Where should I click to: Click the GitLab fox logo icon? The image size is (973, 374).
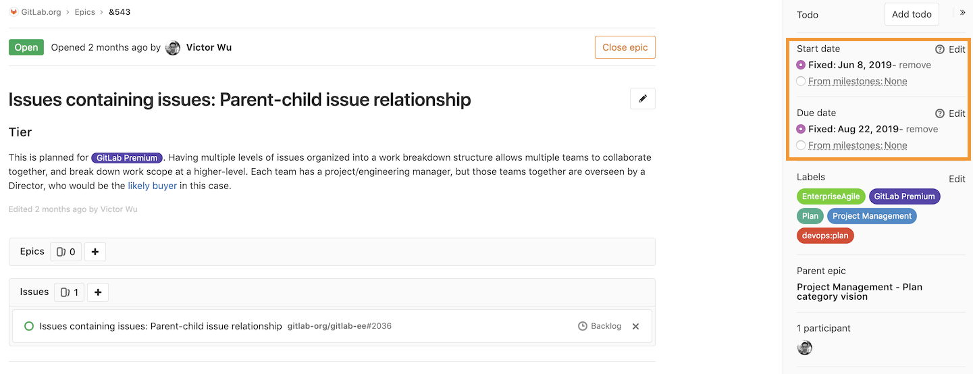click(14, 12)
